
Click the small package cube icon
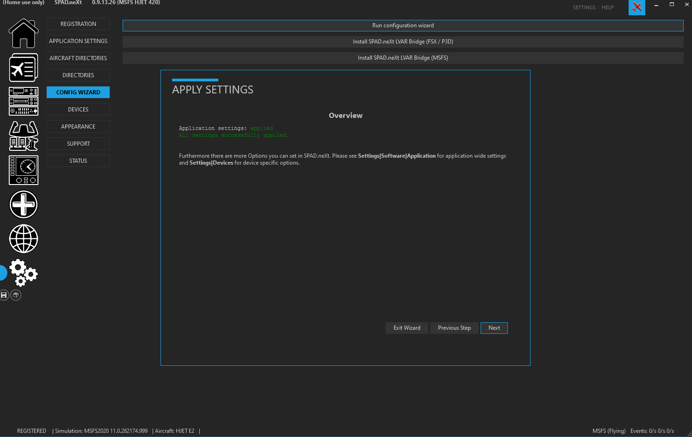click(x=16, y=295)
